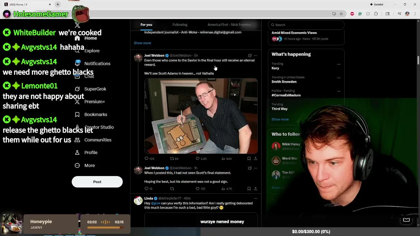The image size is (420, 236).
Task: Click the Grok icon on the 5h Joel Webbon post
Action: pyautogui.click(x=250, y=56)
